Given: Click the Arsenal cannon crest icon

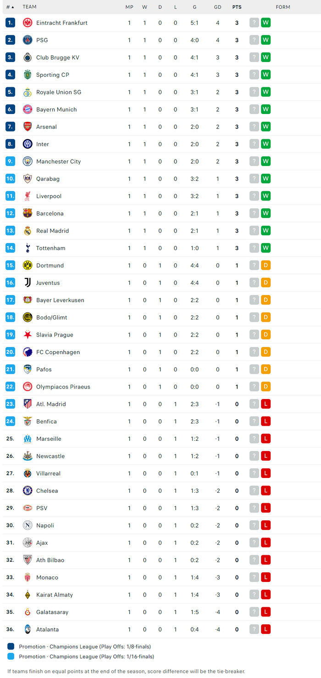Looking at the screenshot, I should coord(28,127).
